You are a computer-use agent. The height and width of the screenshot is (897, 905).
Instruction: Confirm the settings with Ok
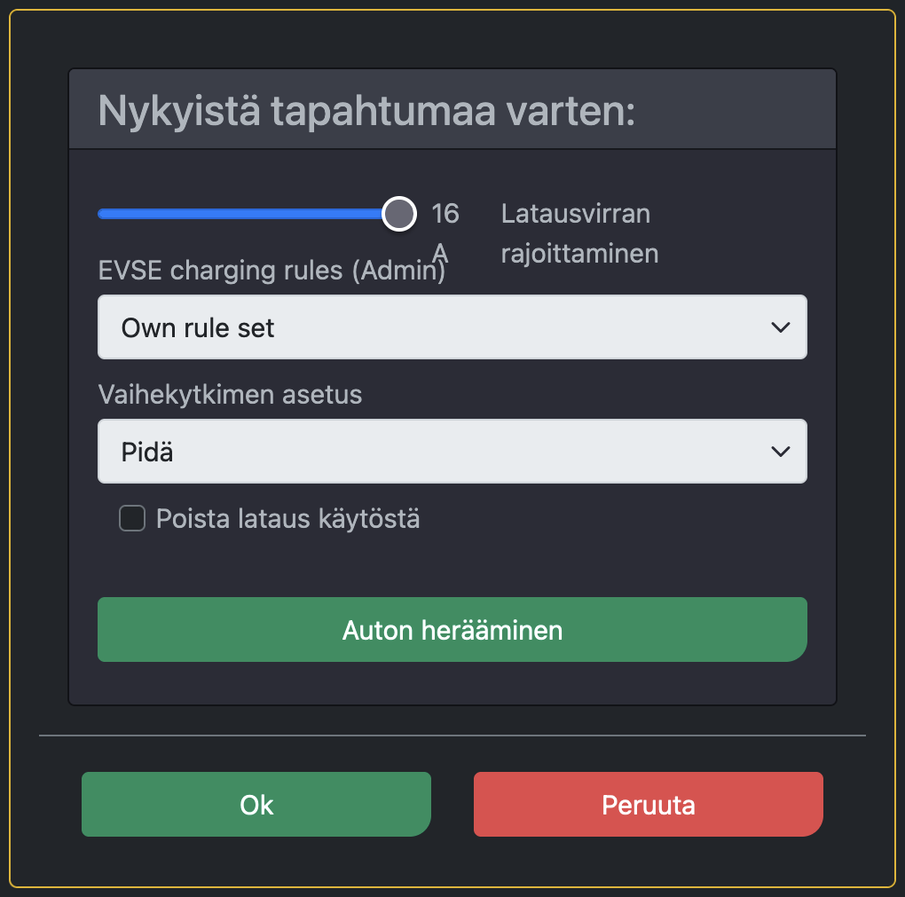(256, 804)
